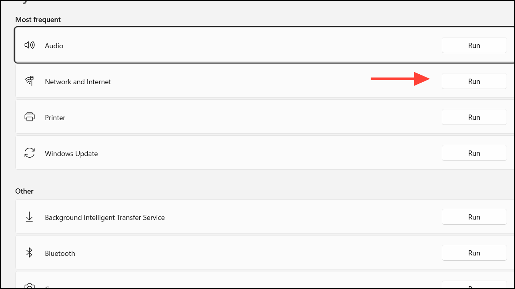Run the Audio troubleshooter
Image resolution: width=515 pixels, height=289 pixels.
pyautogui.click(x=474, y=46)
